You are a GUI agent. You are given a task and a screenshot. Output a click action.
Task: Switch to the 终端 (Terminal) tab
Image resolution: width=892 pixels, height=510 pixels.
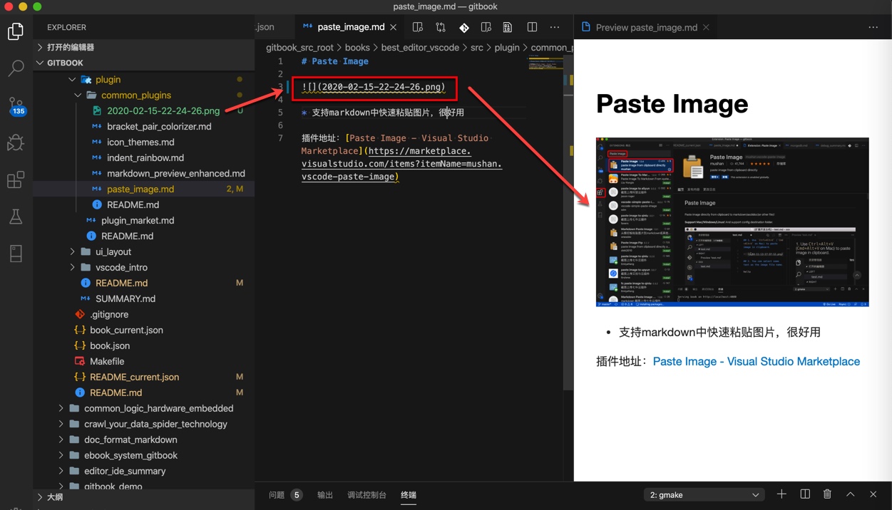coord(409,494)
